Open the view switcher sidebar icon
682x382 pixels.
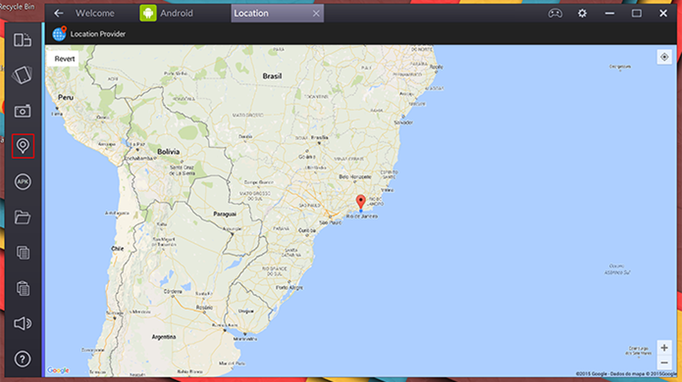pos(22,40)
